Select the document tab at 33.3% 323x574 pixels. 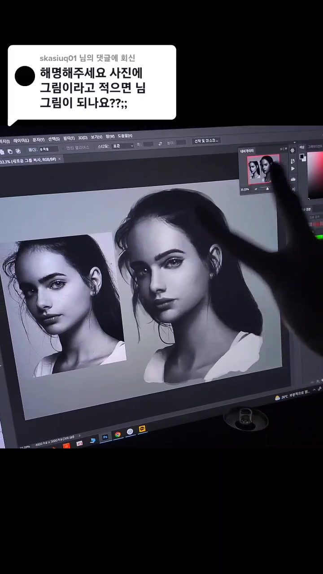click(x=28, y=160)
